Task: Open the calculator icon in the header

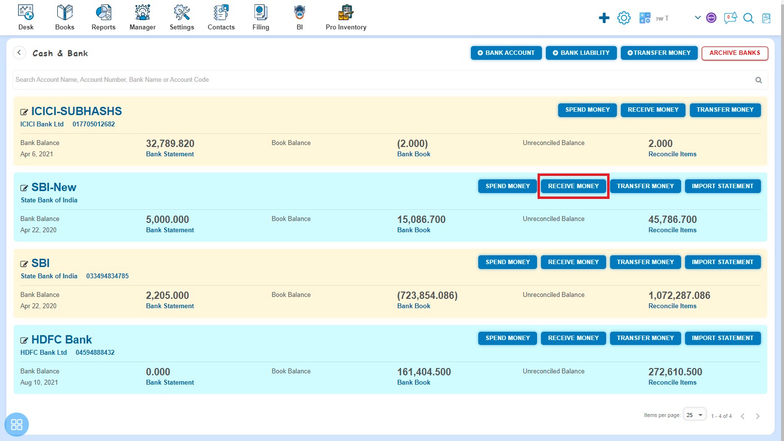Action: click(x=645, y=18)
